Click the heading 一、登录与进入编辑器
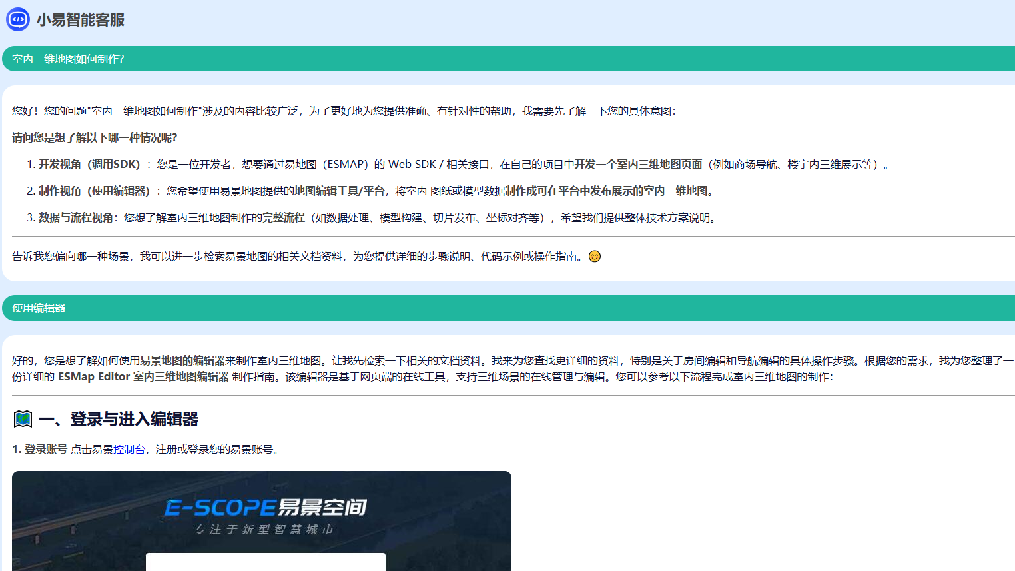This screenshot has width=1015, height=571. [x=119, y=419]
